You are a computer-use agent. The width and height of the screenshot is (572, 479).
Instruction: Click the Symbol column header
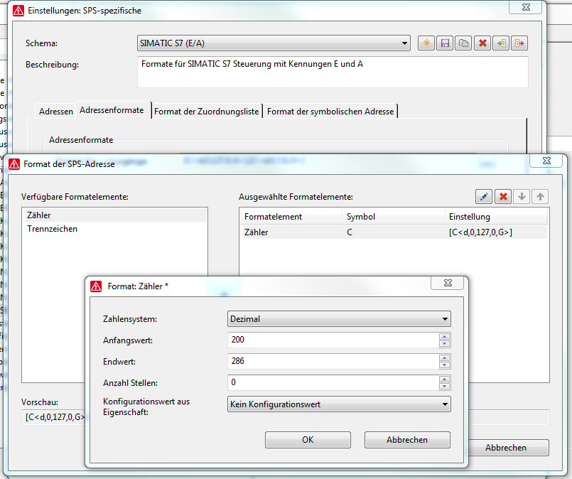[x=393, y=217]
